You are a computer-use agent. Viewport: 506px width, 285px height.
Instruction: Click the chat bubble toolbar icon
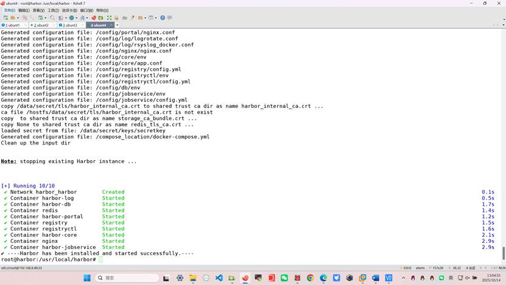[x=169, y=18]
